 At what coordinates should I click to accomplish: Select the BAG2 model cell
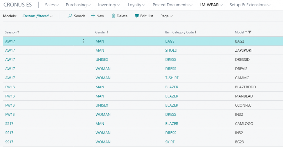[240, 41]
